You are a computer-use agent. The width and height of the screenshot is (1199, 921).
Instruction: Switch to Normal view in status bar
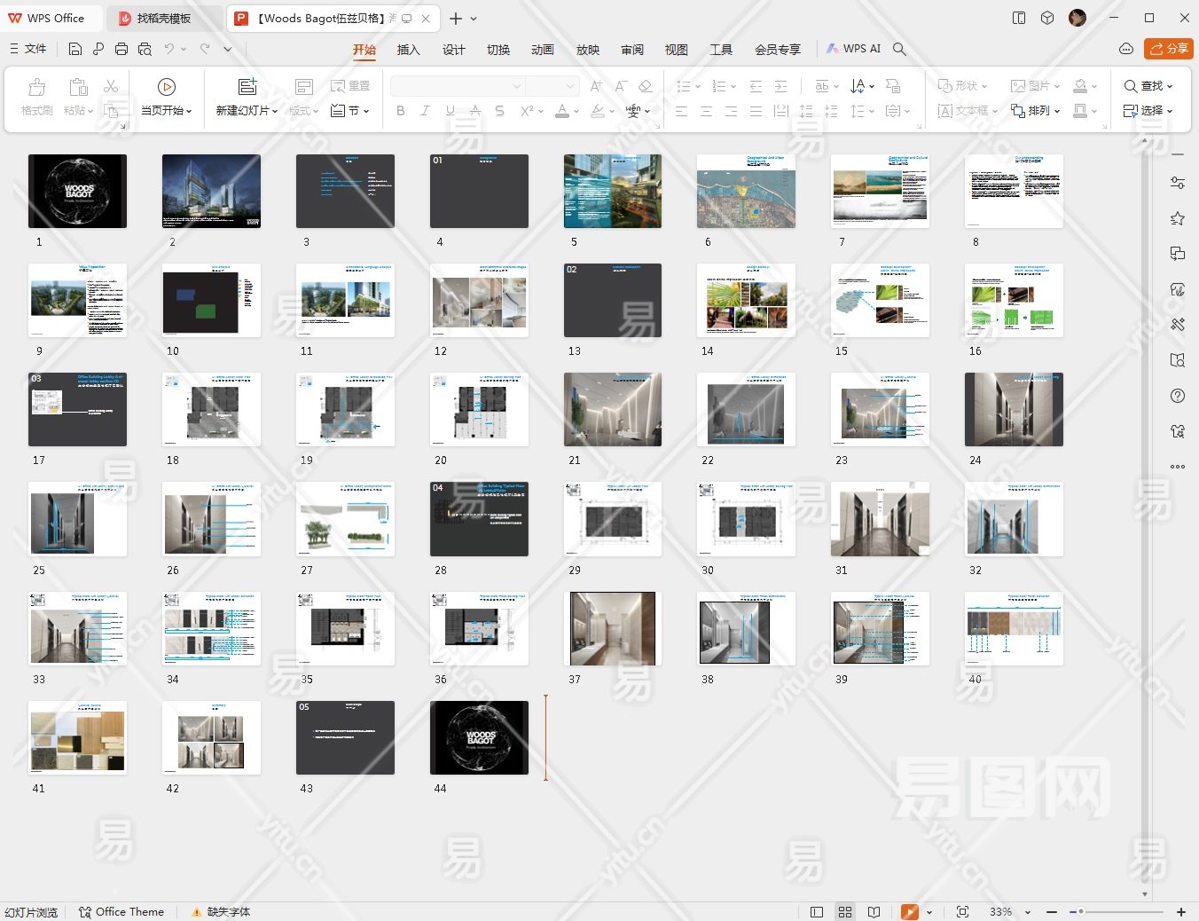click(817, 912)
